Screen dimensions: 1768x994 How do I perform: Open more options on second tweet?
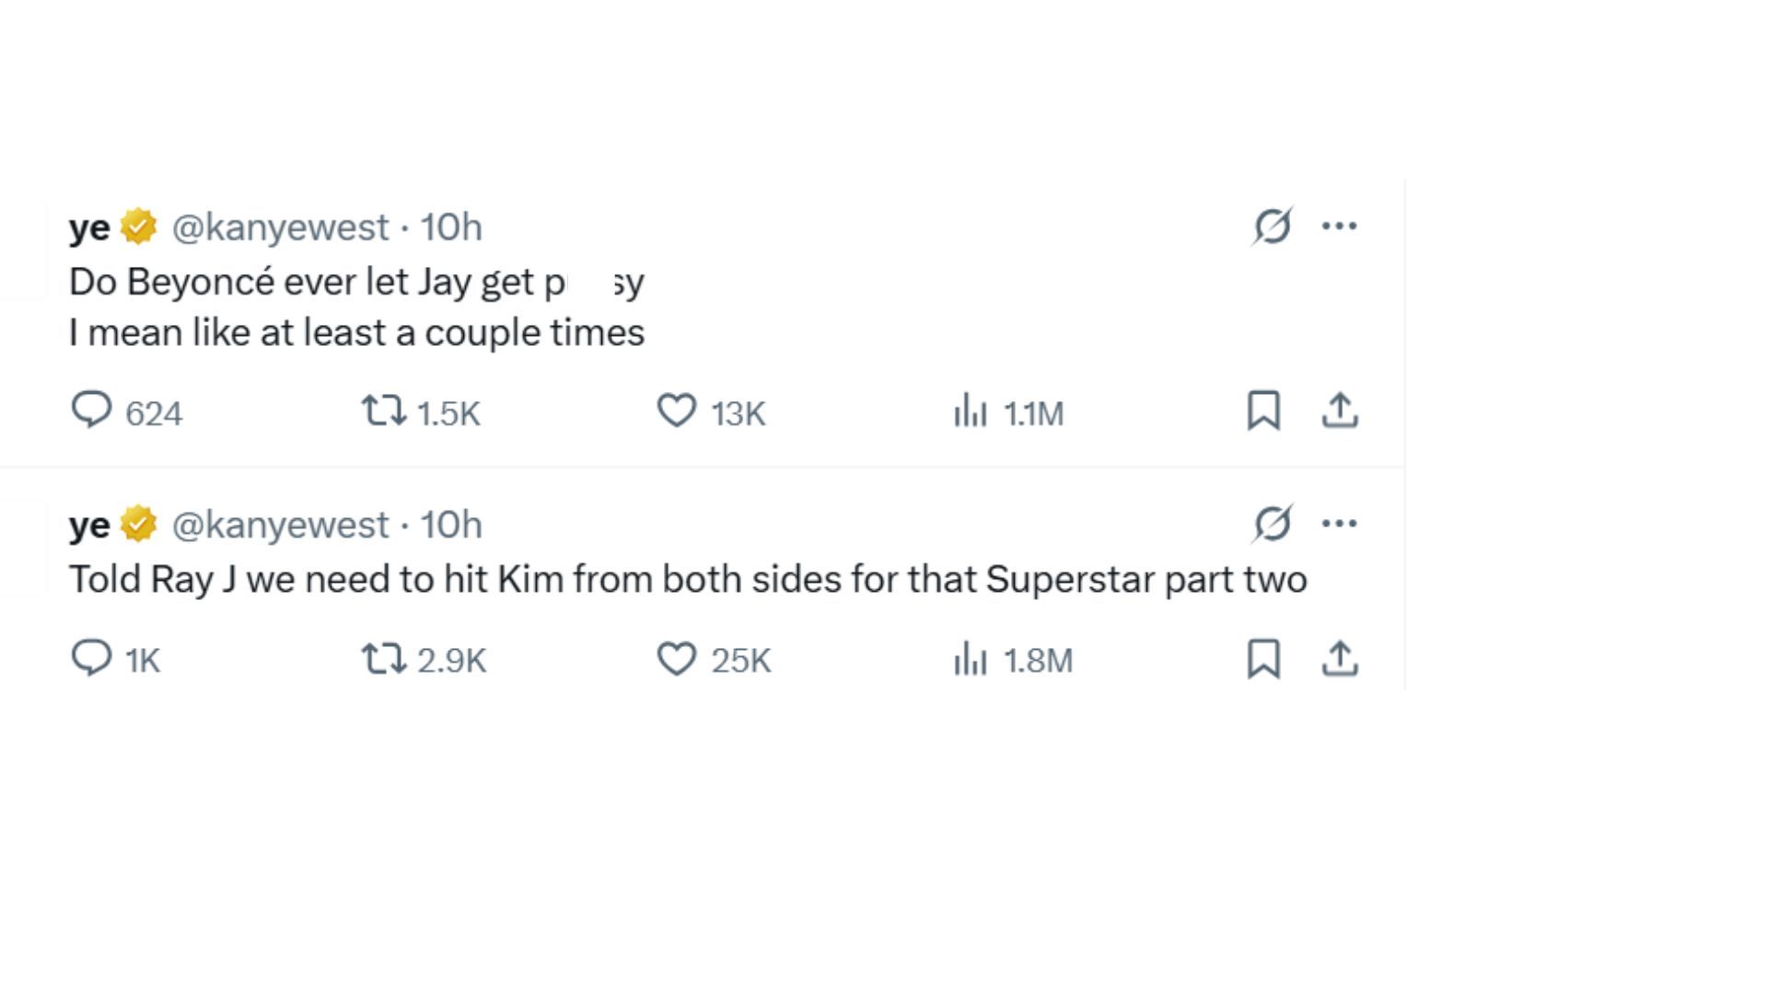click(x=1339, y=524)
